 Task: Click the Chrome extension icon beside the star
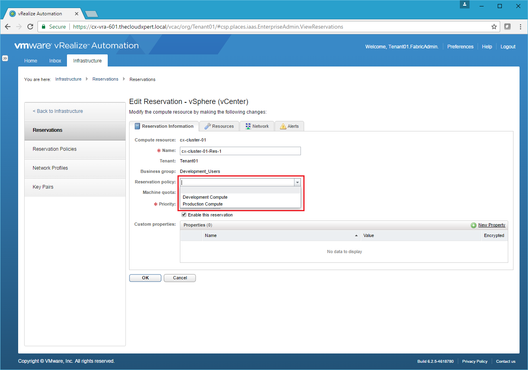[507, 27]
